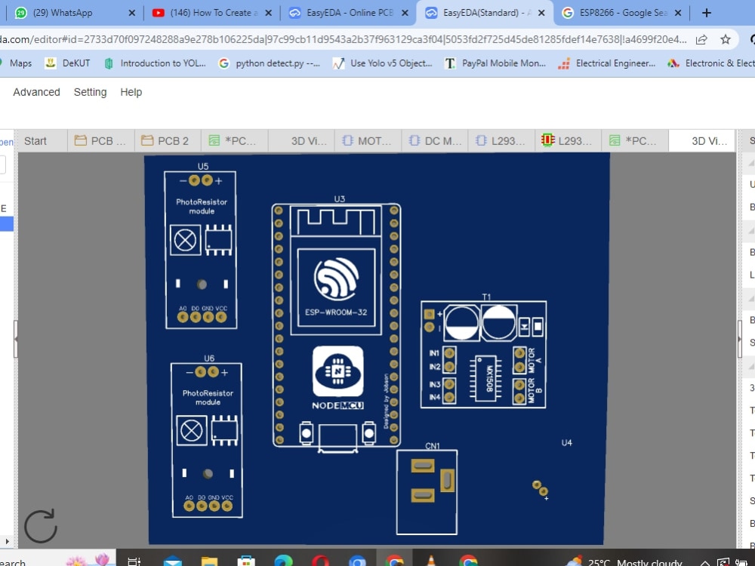Open the DeKUT bookmark
The width and height of the screenshot is (755, 566).
[x=67, y=63]
